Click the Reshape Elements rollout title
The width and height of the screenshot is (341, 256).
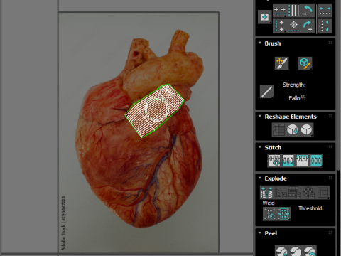pyautogui.click(x=291, y=117)
